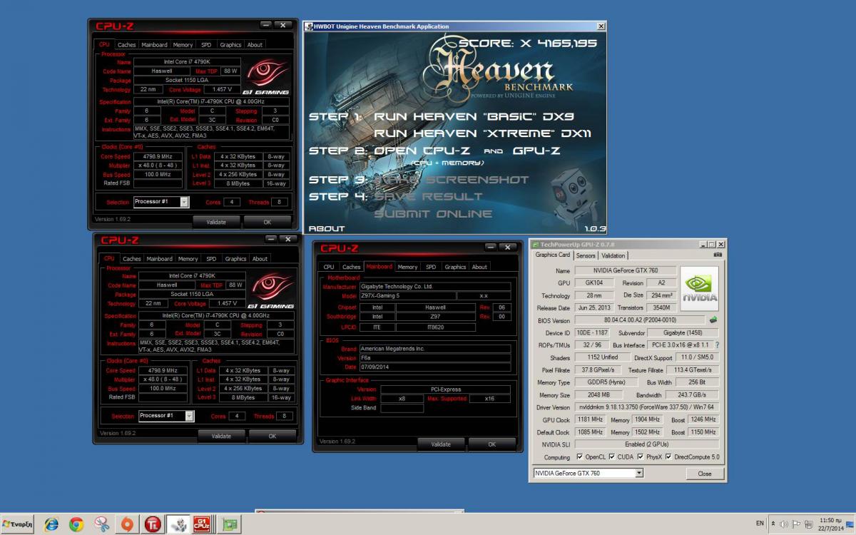
Task: Toggle the PhysX checkbox in GPU-Z
Action: [x=640, y=457]
